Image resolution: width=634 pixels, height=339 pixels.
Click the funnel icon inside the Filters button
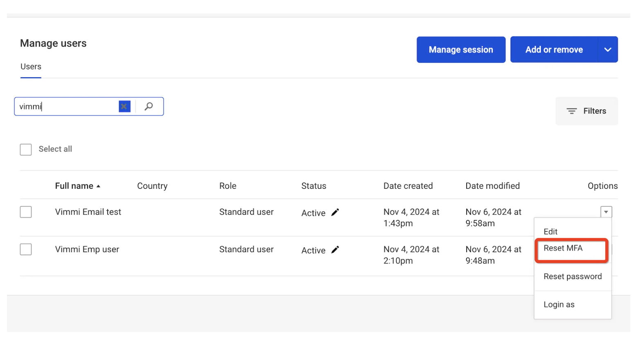pos(571,111)
